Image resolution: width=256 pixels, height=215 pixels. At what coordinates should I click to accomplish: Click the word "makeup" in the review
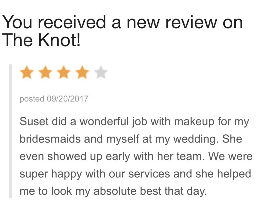[x=198, y=121]
